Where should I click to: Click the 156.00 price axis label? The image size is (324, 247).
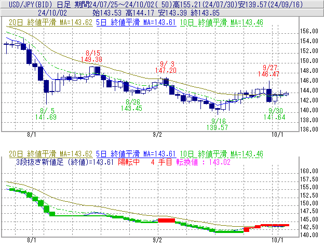[309, 31]
